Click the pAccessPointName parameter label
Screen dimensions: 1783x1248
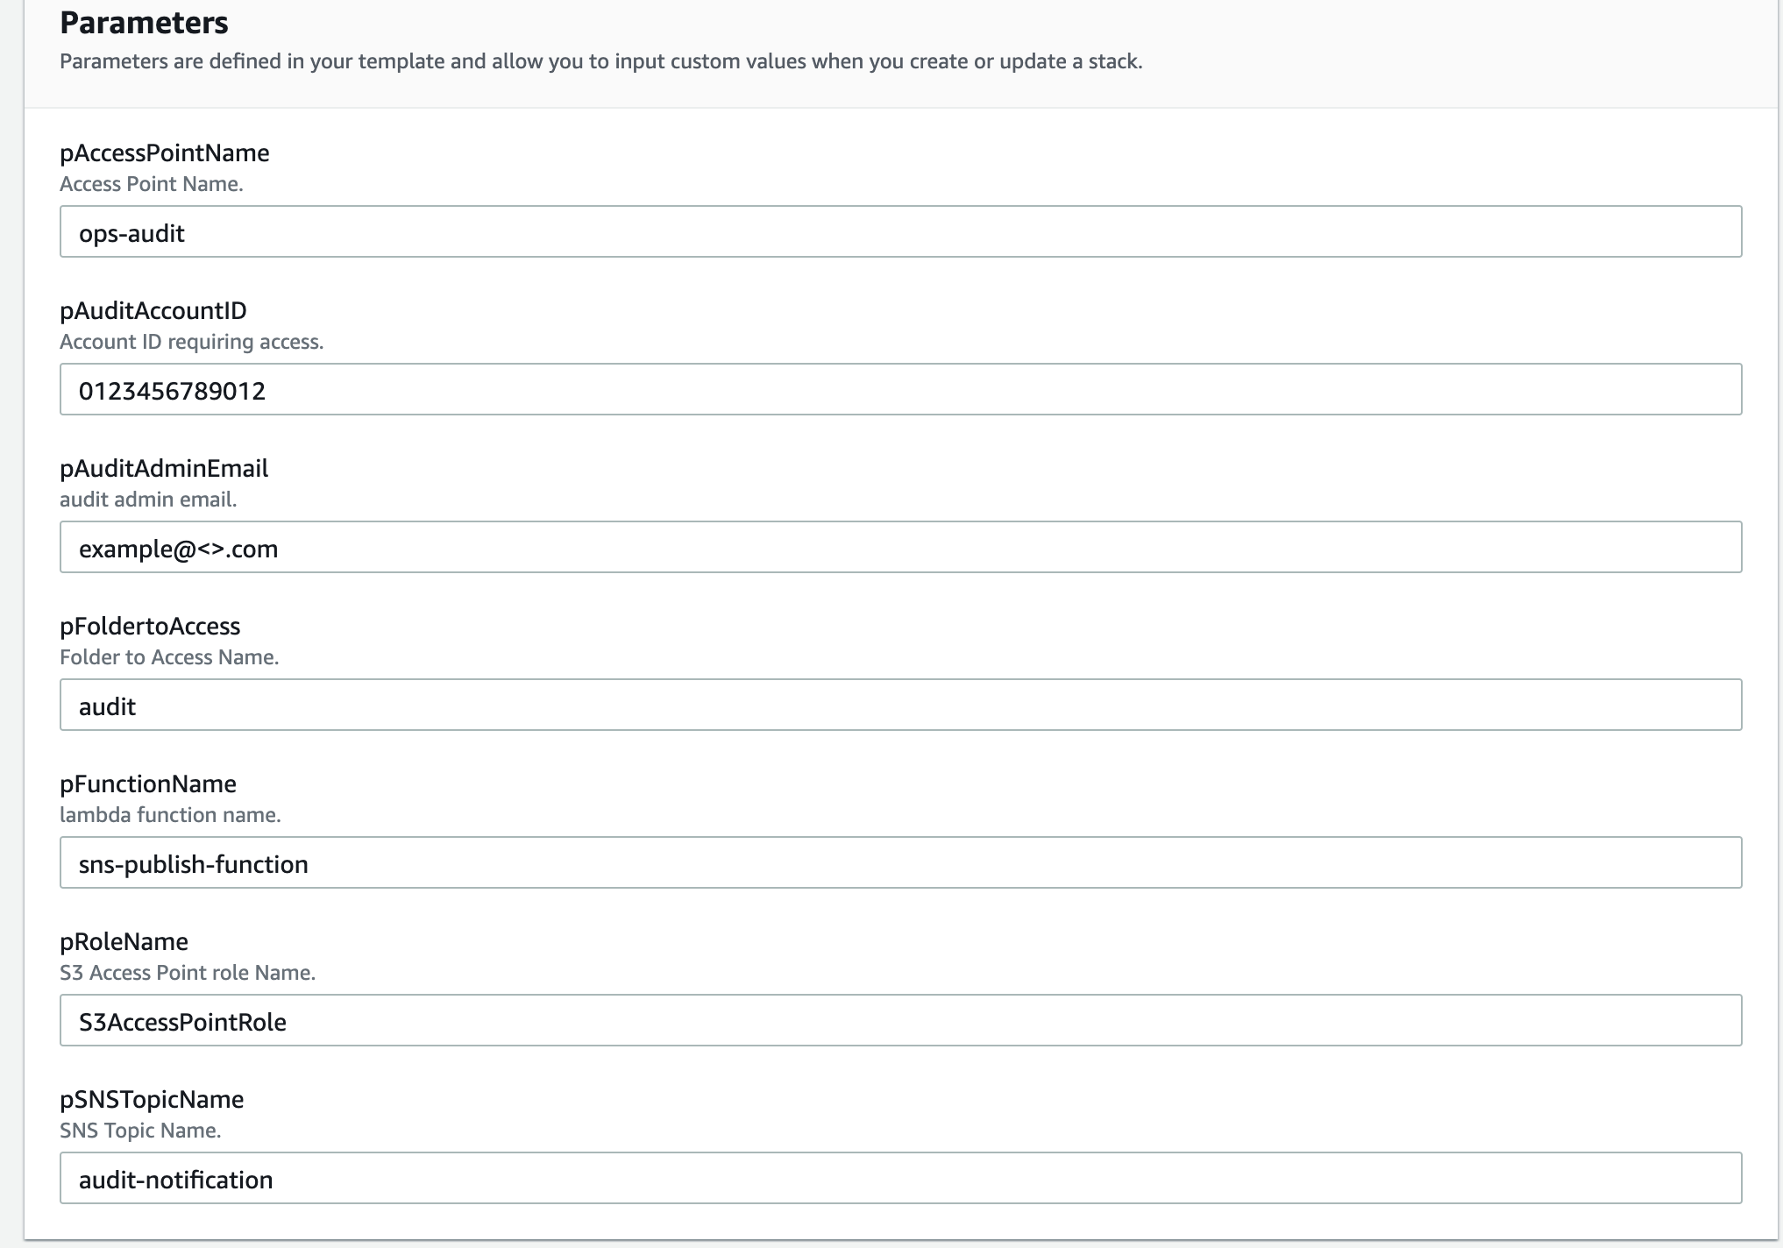coord(164,152)
